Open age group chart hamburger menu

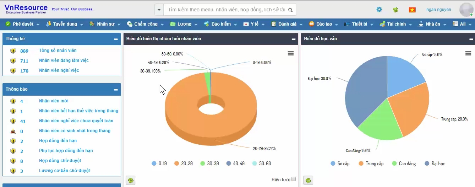pos(290,53)
